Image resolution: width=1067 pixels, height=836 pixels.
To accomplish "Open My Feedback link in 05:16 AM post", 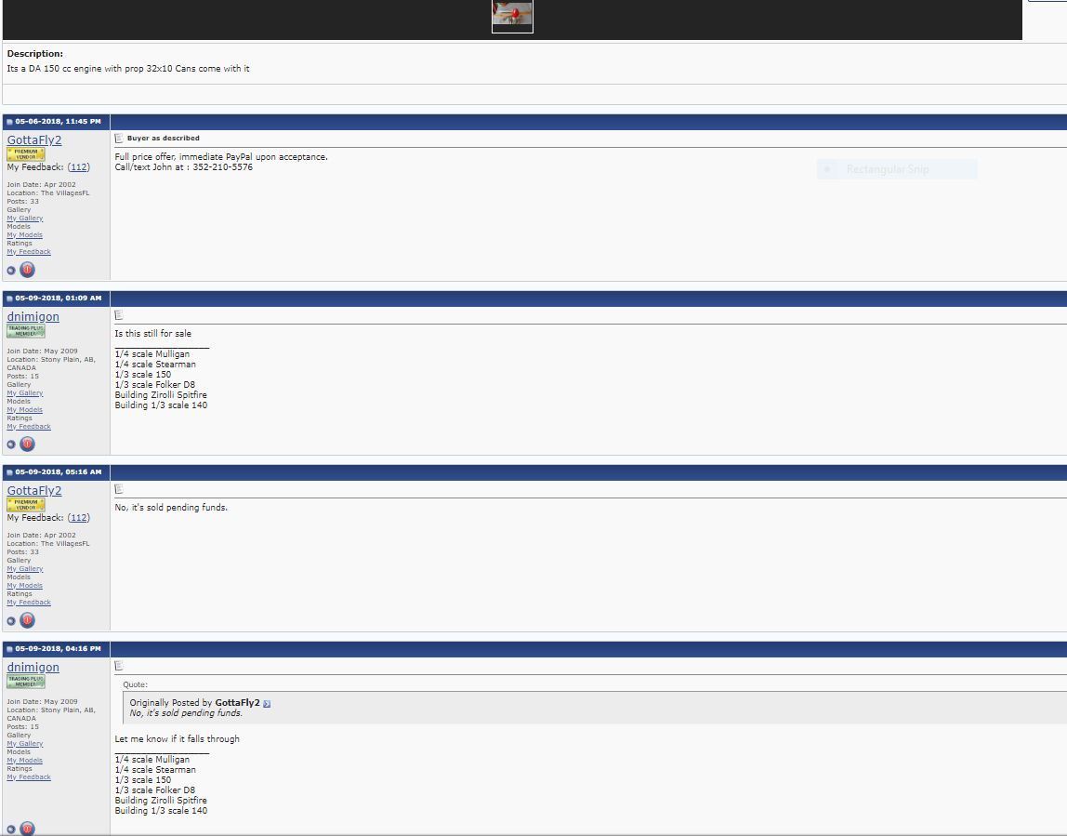I will point(29,603).
